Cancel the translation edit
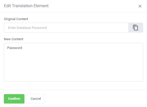Viewport: 147px width, 107px height. 36,99
